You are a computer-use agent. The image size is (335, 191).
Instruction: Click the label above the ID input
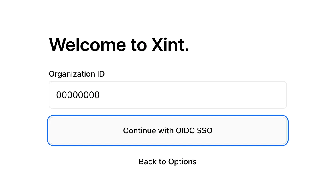pyautogui.click(x=76, y=74)
